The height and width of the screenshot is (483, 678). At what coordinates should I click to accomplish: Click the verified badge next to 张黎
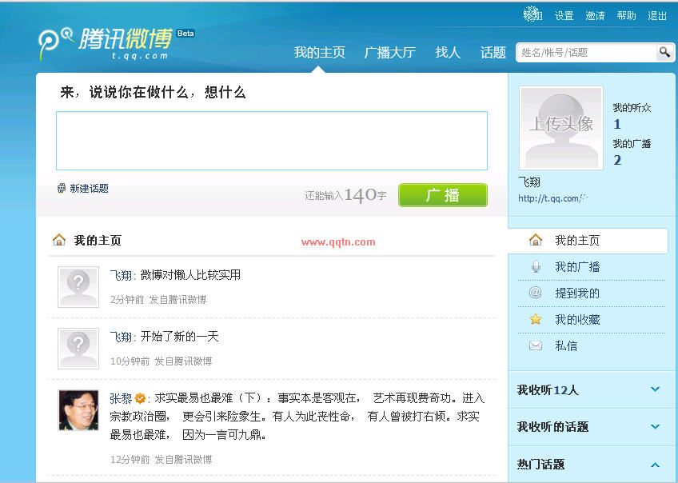click(x=140, y=397)
